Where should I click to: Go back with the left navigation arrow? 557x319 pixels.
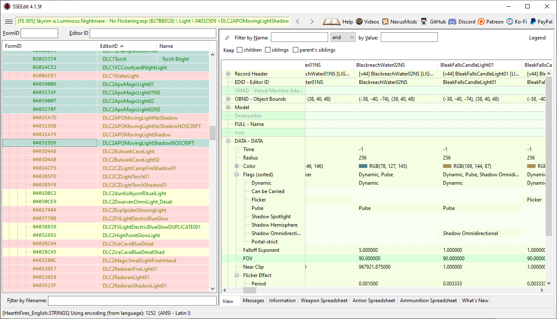[298, 21]
